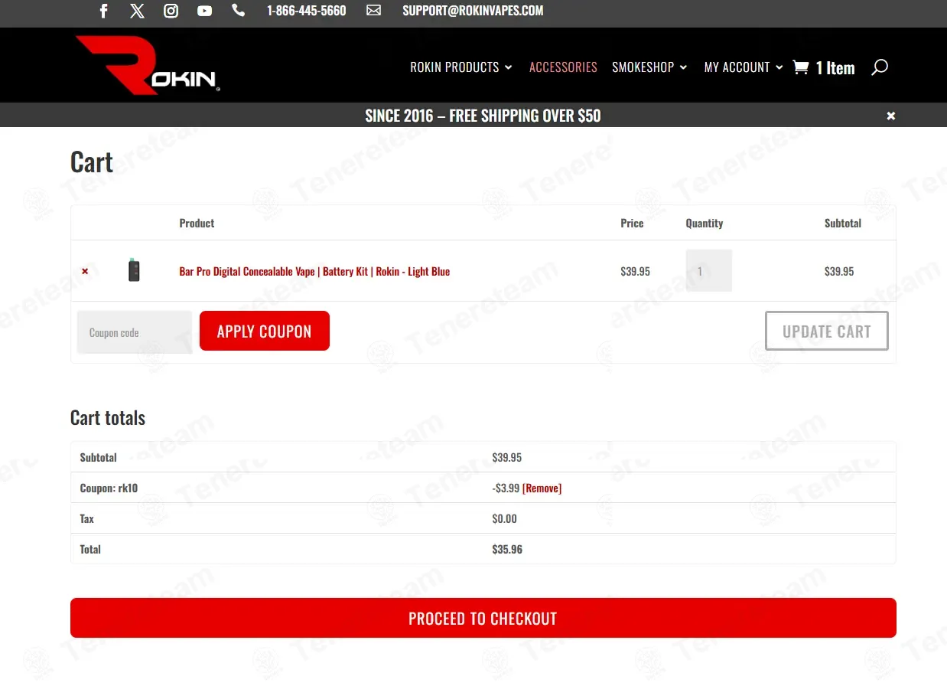This screenshot has width=947, height=686.
Task: Click the Update Cart button
Action: point(827,331)
